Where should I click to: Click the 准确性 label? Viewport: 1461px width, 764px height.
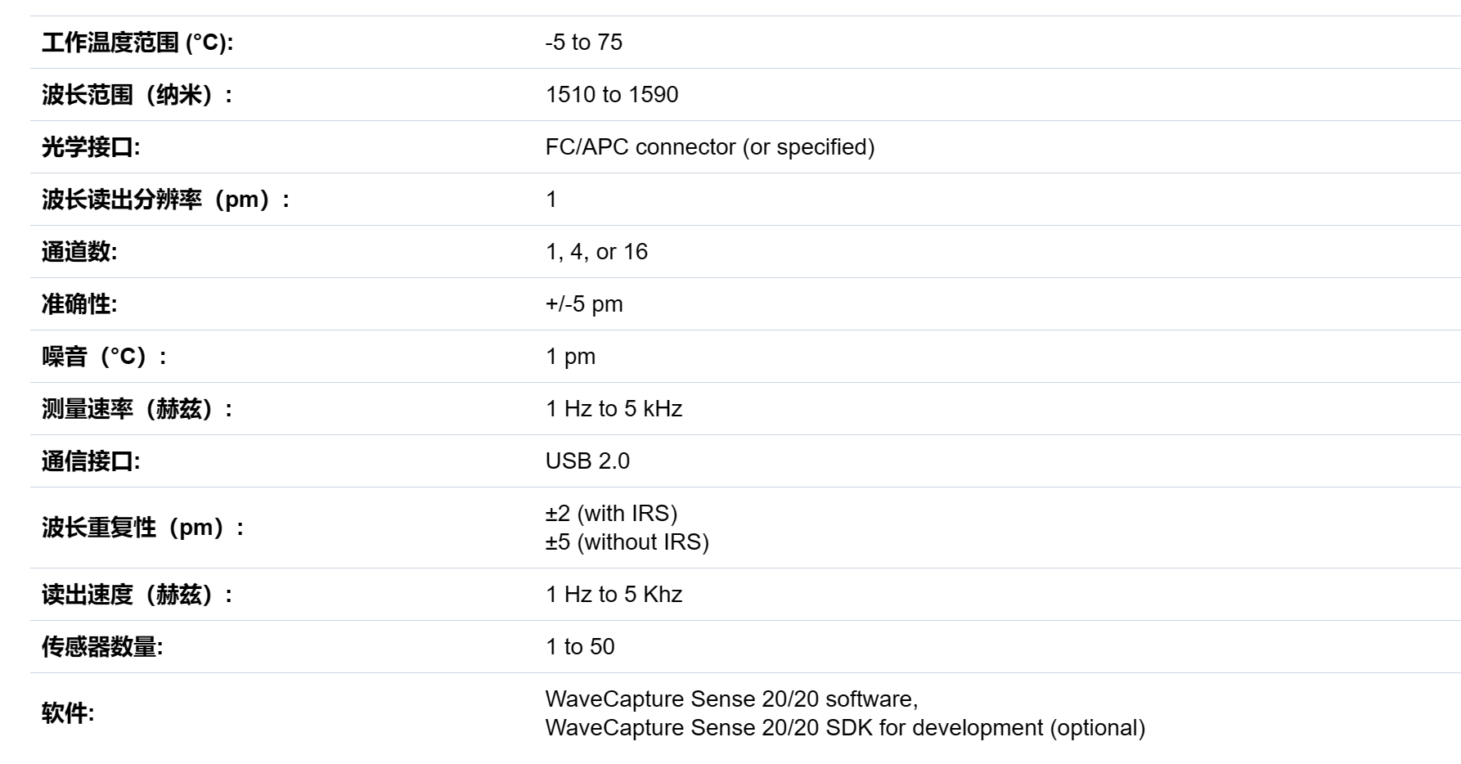79,304
